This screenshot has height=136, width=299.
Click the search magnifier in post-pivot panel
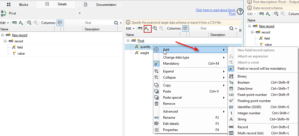click(231, 28)
